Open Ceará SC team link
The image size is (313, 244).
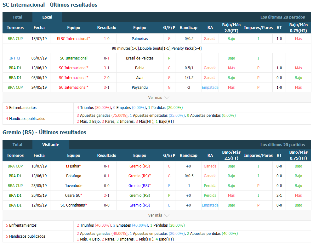coord(73,196)
